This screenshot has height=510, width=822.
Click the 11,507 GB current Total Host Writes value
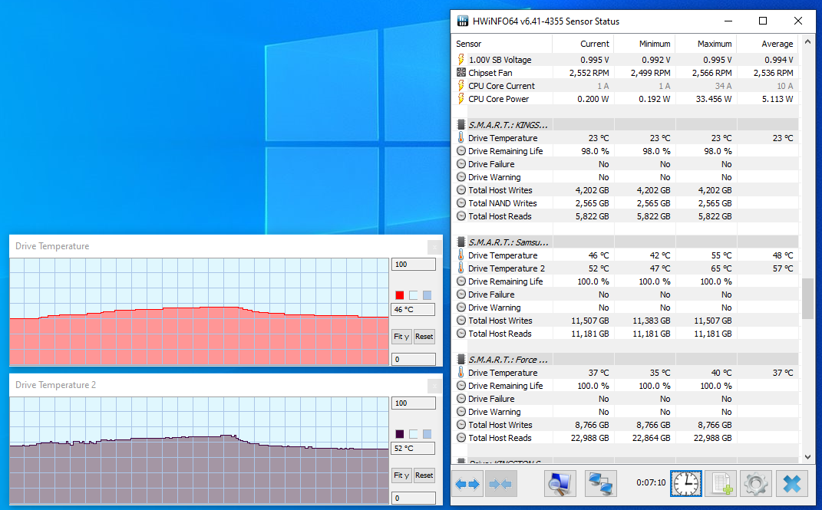589,320
